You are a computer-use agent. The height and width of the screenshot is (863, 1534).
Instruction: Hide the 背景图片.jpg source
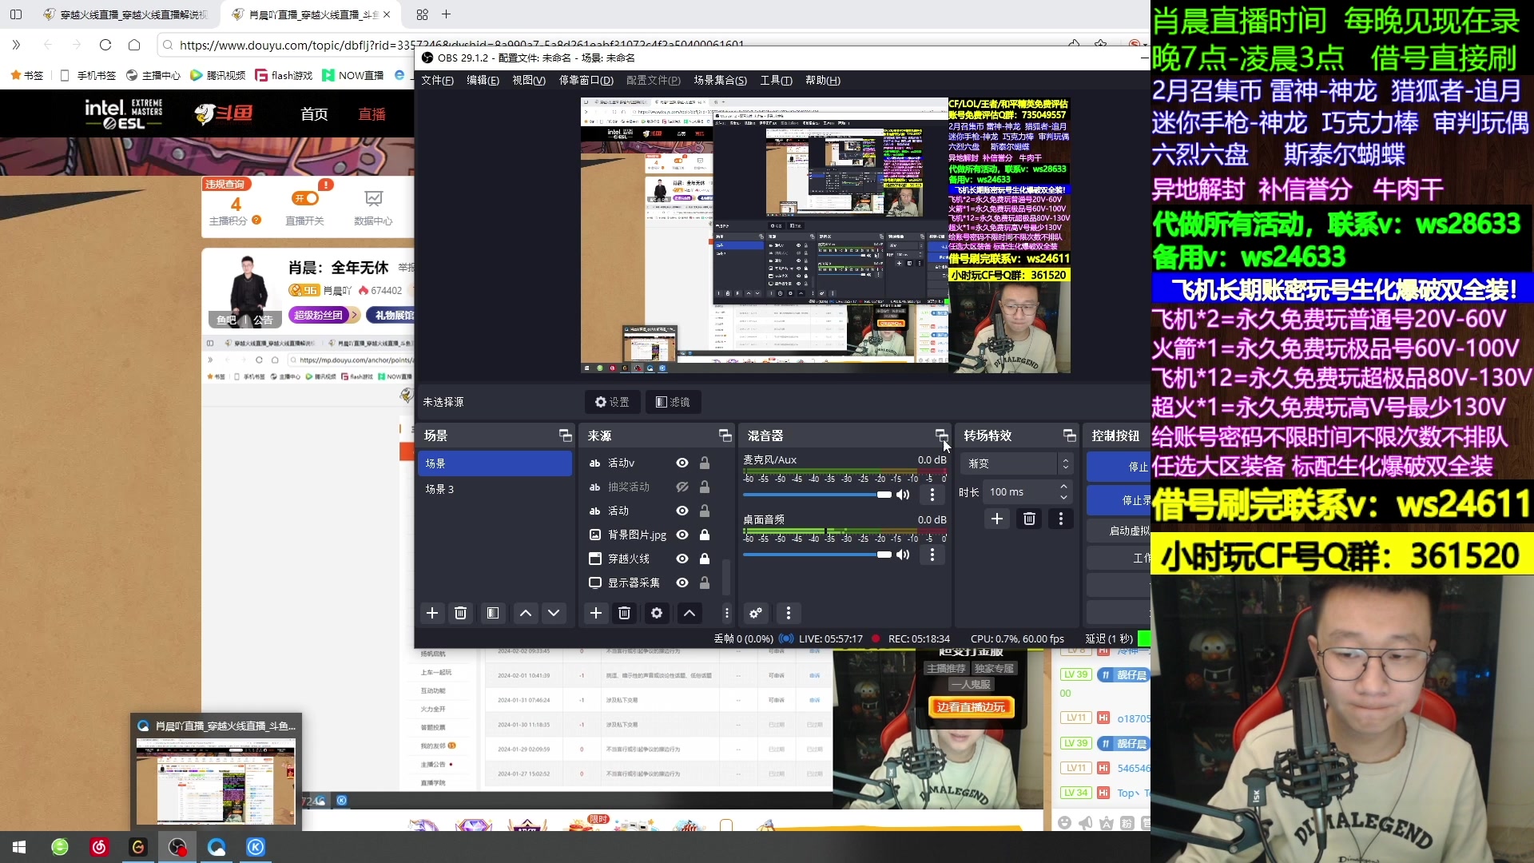[x=682, y=535]
